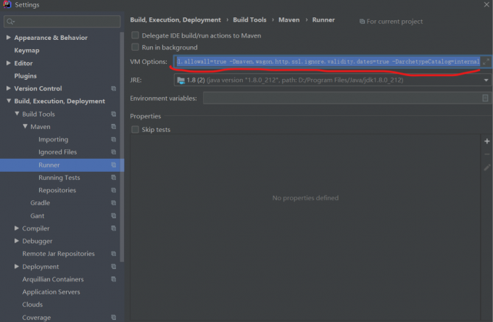Enable Delegate IDE build/run actions to Maven
Viewport: 493px width, 322px height.
click(x=135, y=36)
